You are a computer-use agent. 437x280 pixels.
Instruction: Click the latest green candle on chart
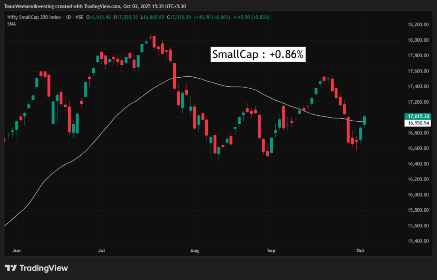click(365, 120)
